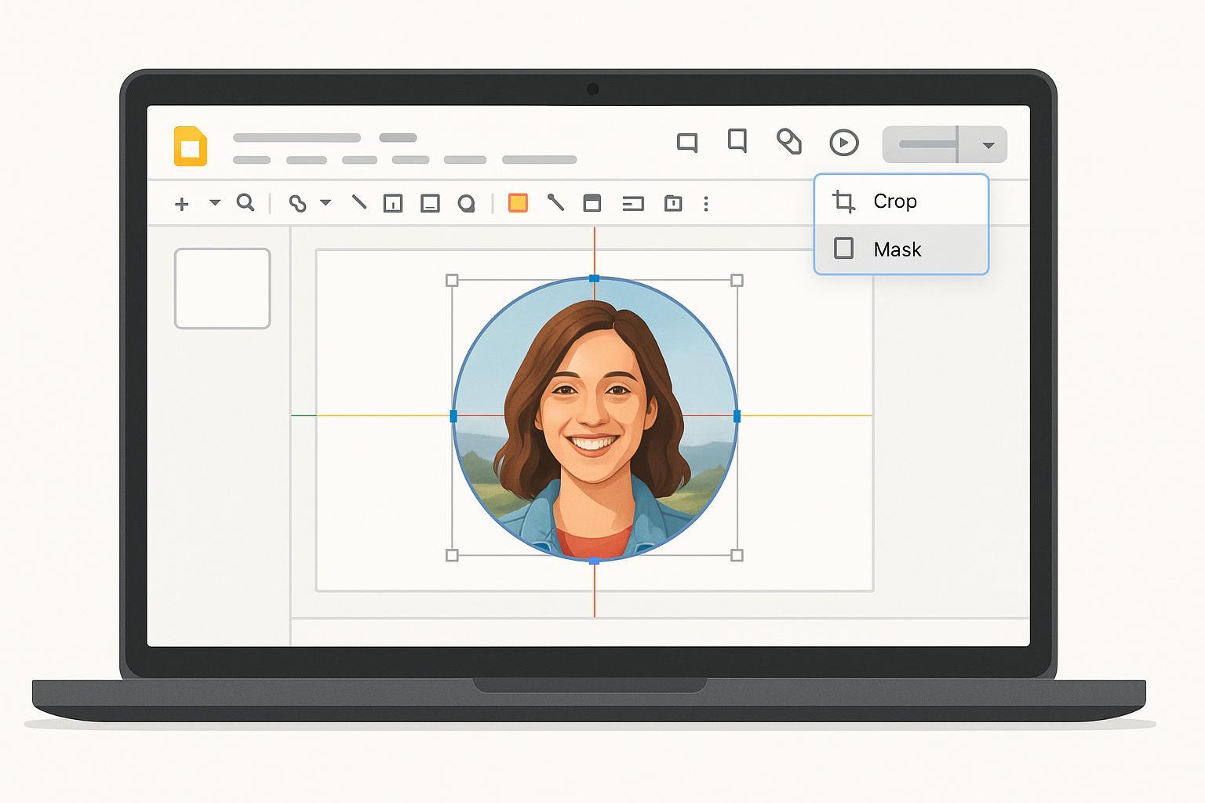Open the dropdown arrow beside the plus icon
This screenshot has width=1205, height=803.
pos(214,203)
